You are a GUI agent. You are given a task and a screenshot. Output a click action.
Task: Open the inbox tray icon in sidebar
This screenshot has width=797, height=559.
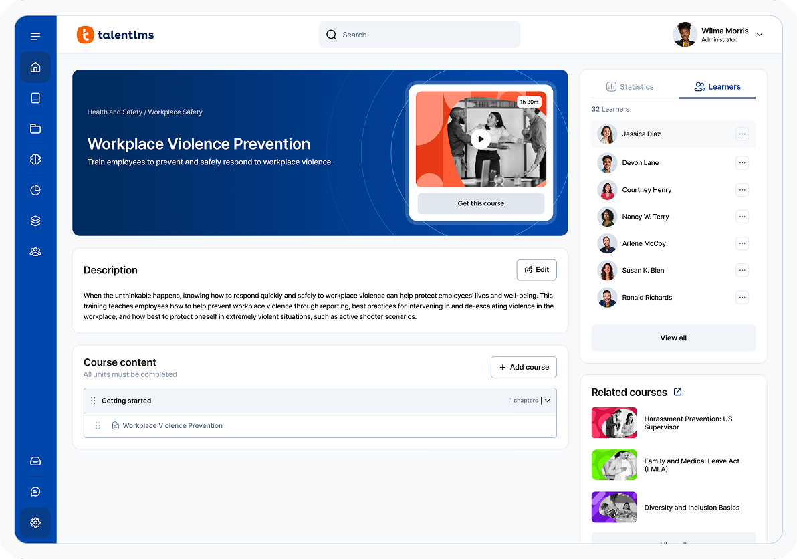[35, 461]
